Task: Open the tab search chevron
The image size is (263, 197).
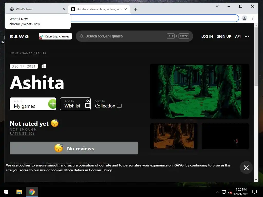Action: click(217, 6)
